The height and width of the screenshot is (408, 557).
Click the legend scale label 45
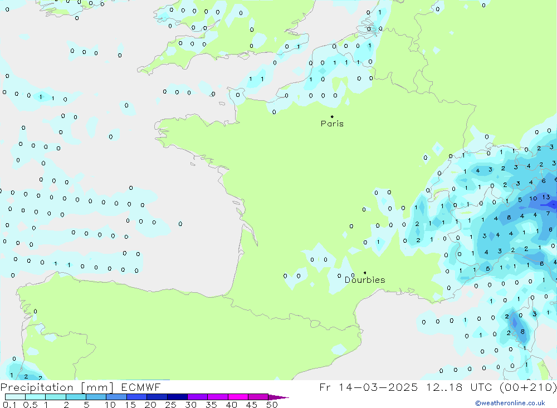pyautogui.click(x=252, y=405)
